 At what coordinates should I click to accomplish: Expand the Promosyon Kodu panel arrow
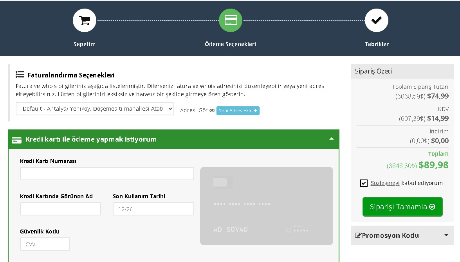446,235
